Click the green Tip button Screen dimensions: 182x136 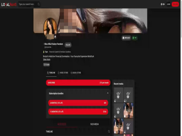pos(134,38)
